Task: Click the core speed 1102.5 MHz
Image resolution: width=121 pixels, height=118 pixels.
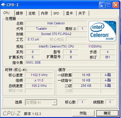Action: (x=39, y=75)
